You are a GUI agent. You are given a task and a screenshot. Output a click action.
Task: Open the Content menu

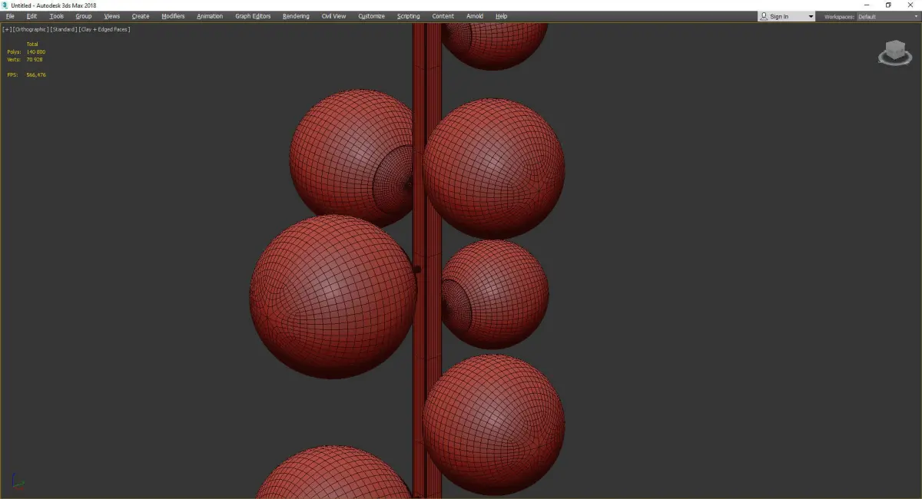pos(443,16)
